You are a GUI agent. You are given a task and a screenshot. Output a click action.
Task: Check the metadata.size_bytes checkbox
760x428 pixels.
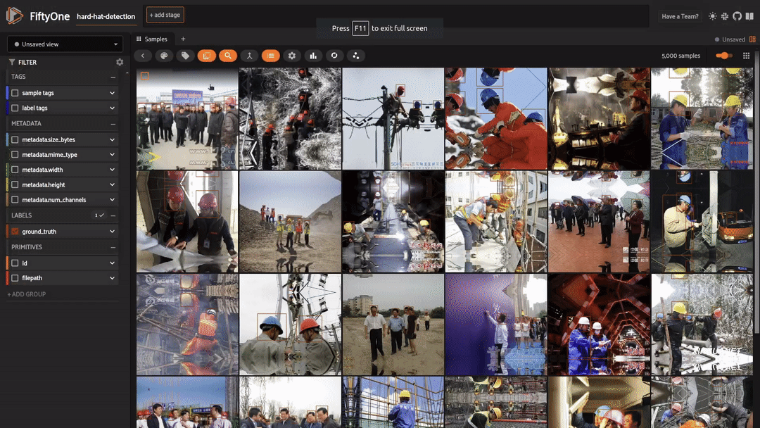click(15, 139)
